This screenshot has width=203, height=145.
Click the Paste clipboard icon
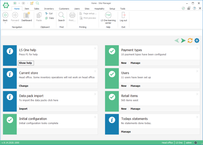click(x=39, y=15)
